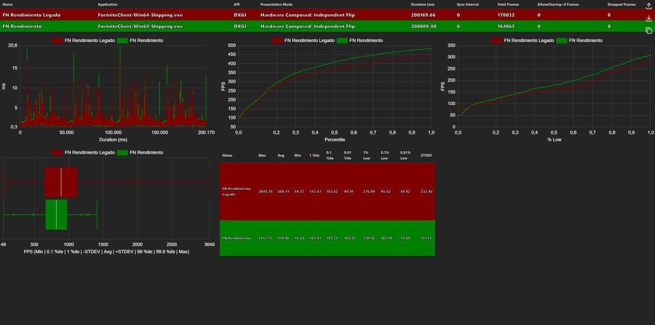Click the copy overlapping-squares icon

point(648,31)
